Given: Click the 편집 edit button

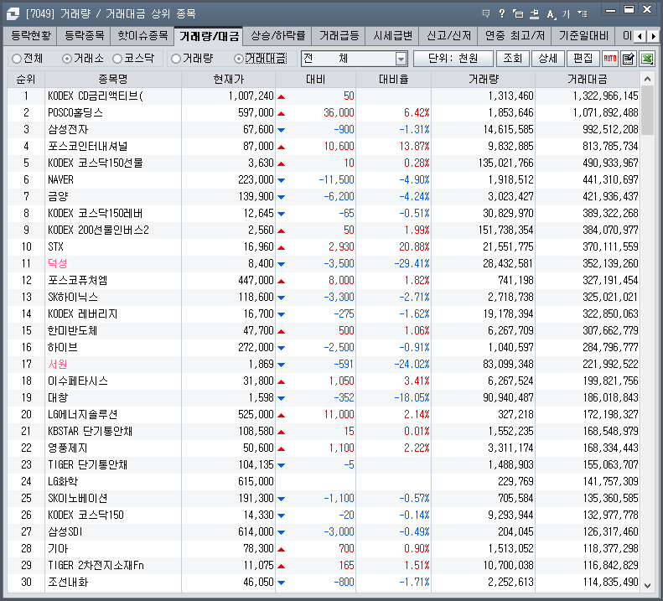Looking at the screenshot, I should (583, 59).
